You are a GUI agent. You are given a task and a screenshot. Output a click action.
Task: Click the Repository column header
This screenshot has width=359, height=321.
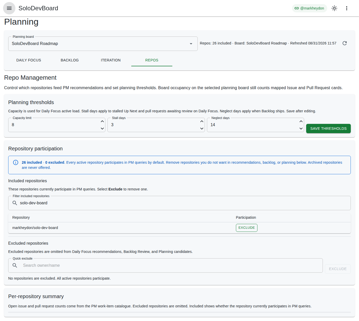pyautogui.click(x=21, y=217)
